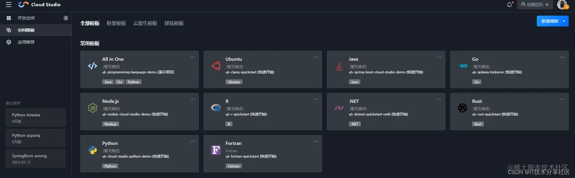Open the clang-quickstart link
The image size is (575, 178).
point(249,72)
